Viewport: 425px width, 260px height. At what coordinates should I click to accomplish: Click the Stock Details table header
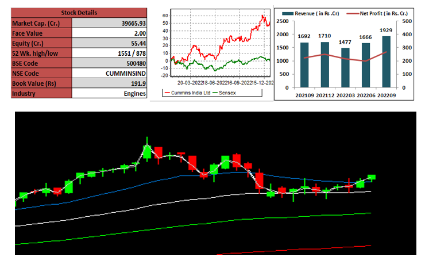click(x=79, y=13)
